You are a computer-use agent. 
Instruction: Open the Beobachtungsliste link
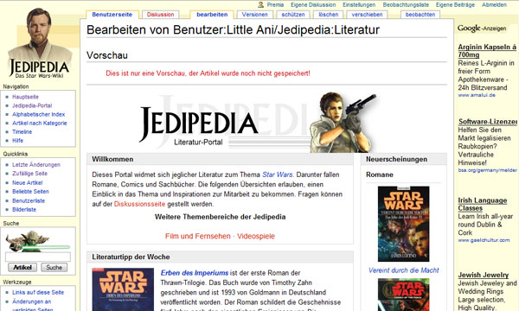406,4
